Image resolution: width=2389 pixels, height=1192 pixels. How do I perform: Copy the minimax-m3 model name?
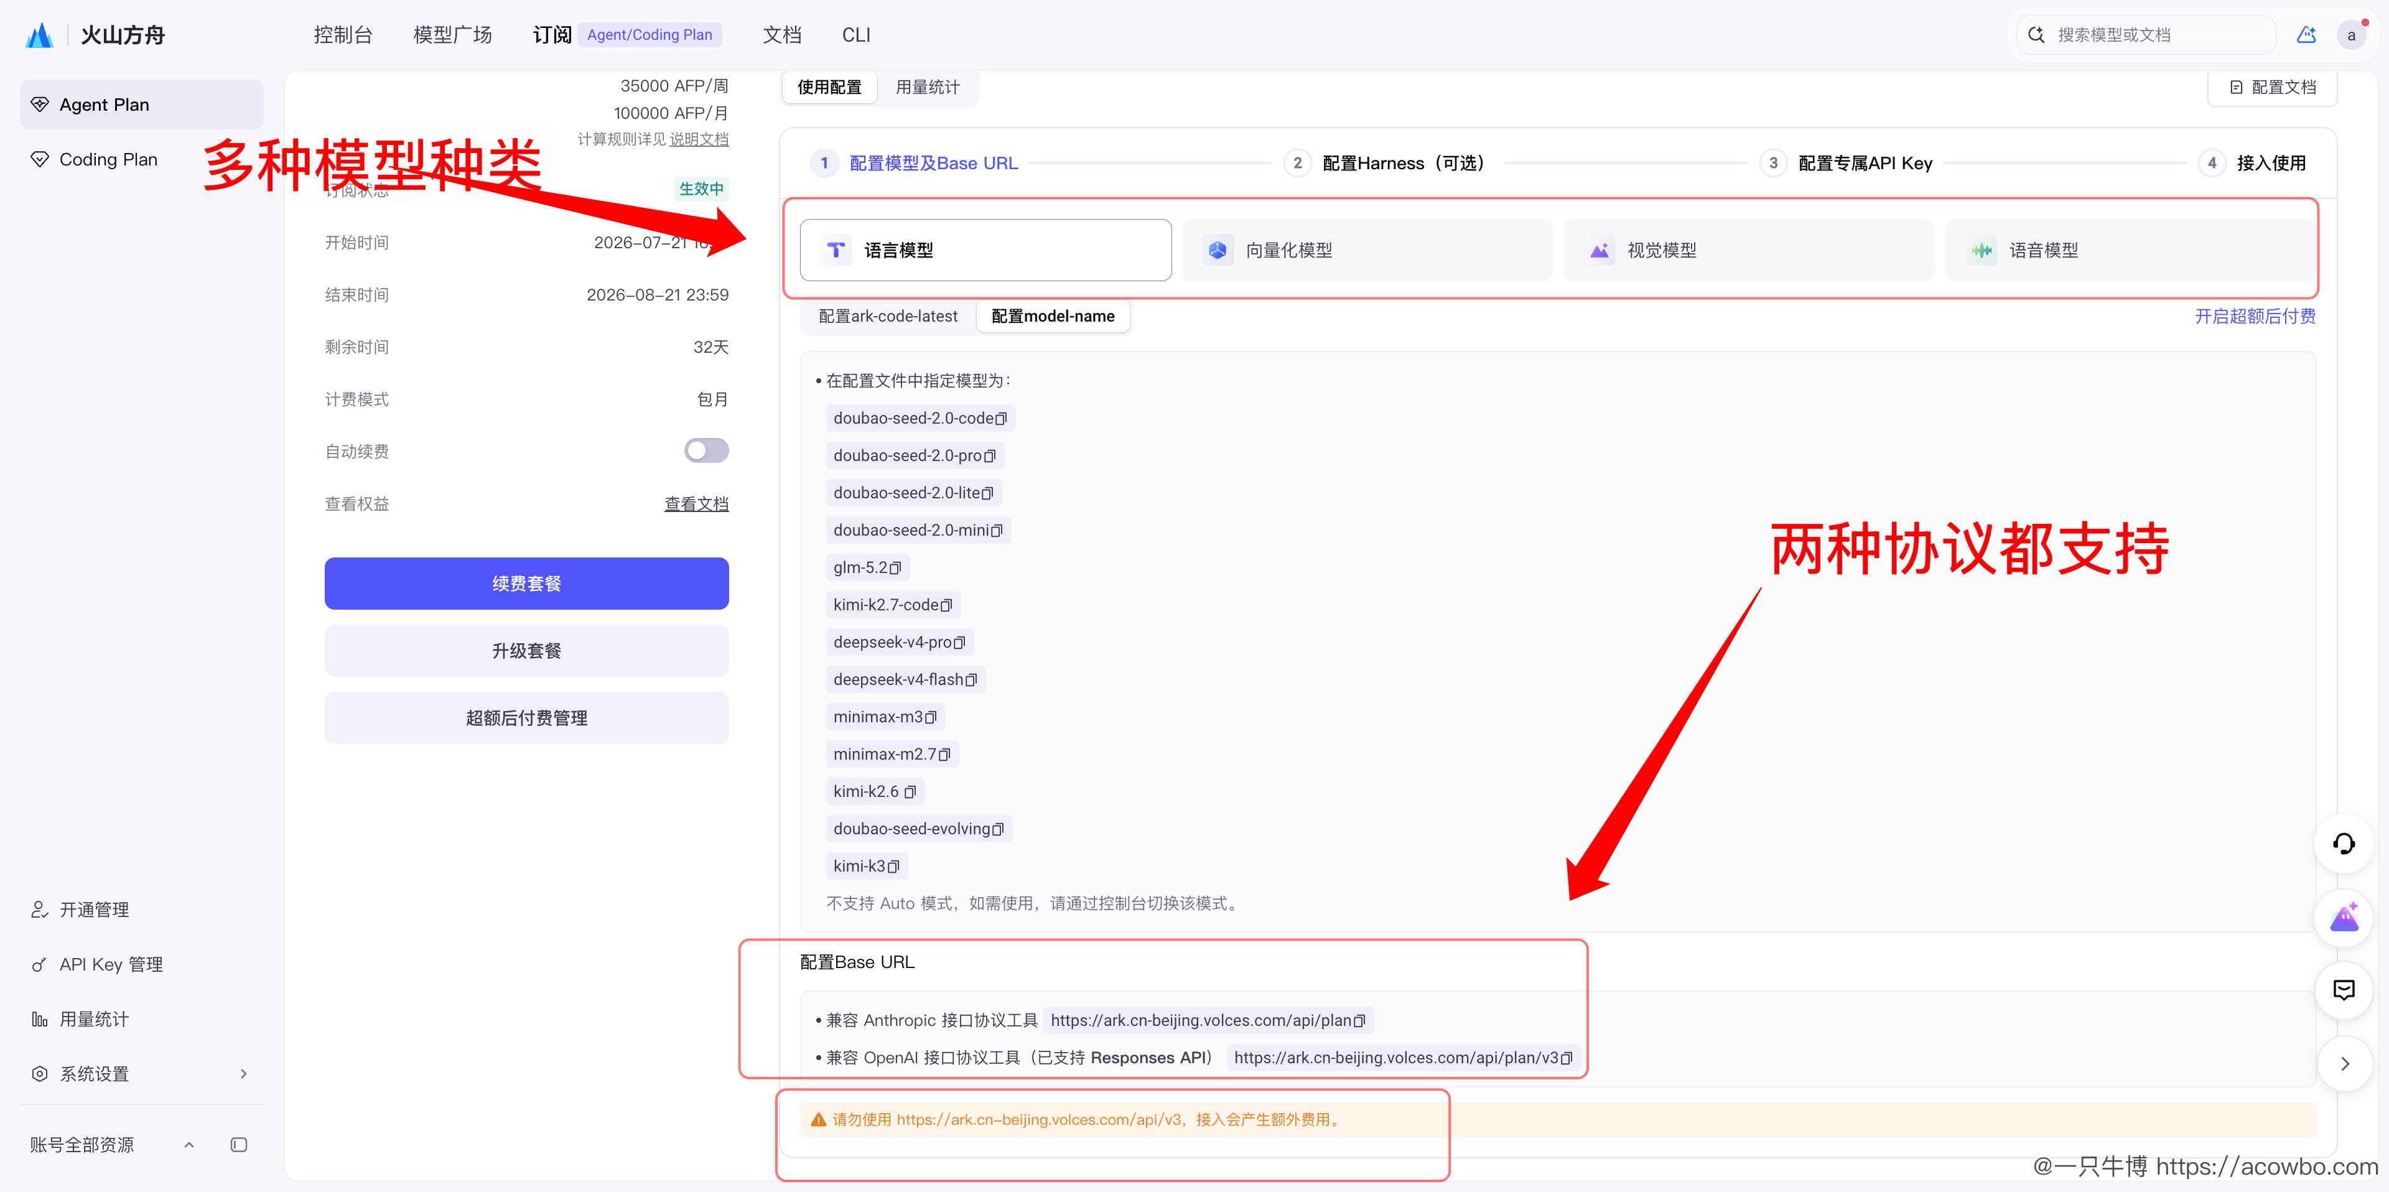[x=930, y=717]
